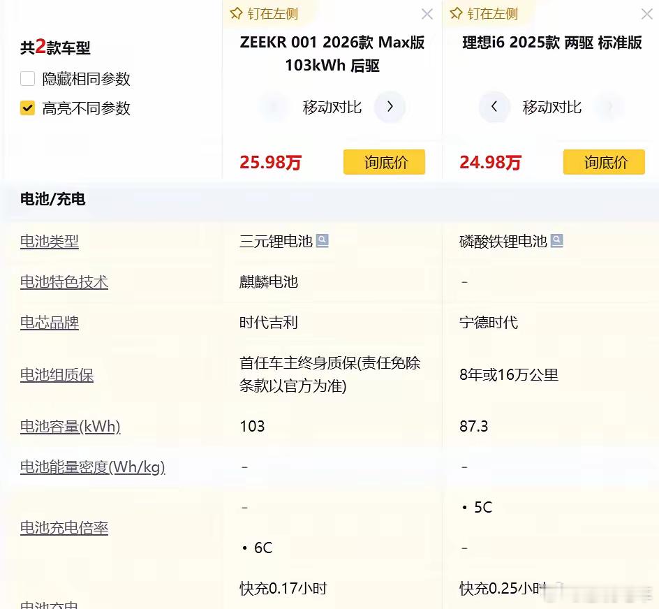659x609 pixels.
Task: Click 宁德时代 cell brand value
Action: coord(489,323)
